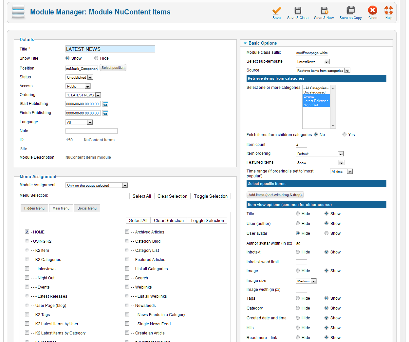Click the red Close icon
Image resolution: width=409 pixels, height=342 pixels.
373,10
